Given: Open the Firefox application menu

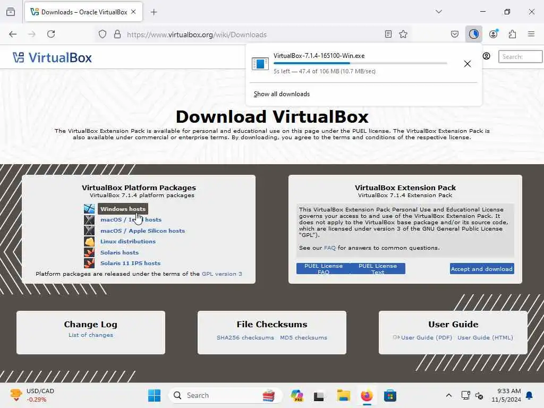Looking at the screenshot, I should pos(531,34).
